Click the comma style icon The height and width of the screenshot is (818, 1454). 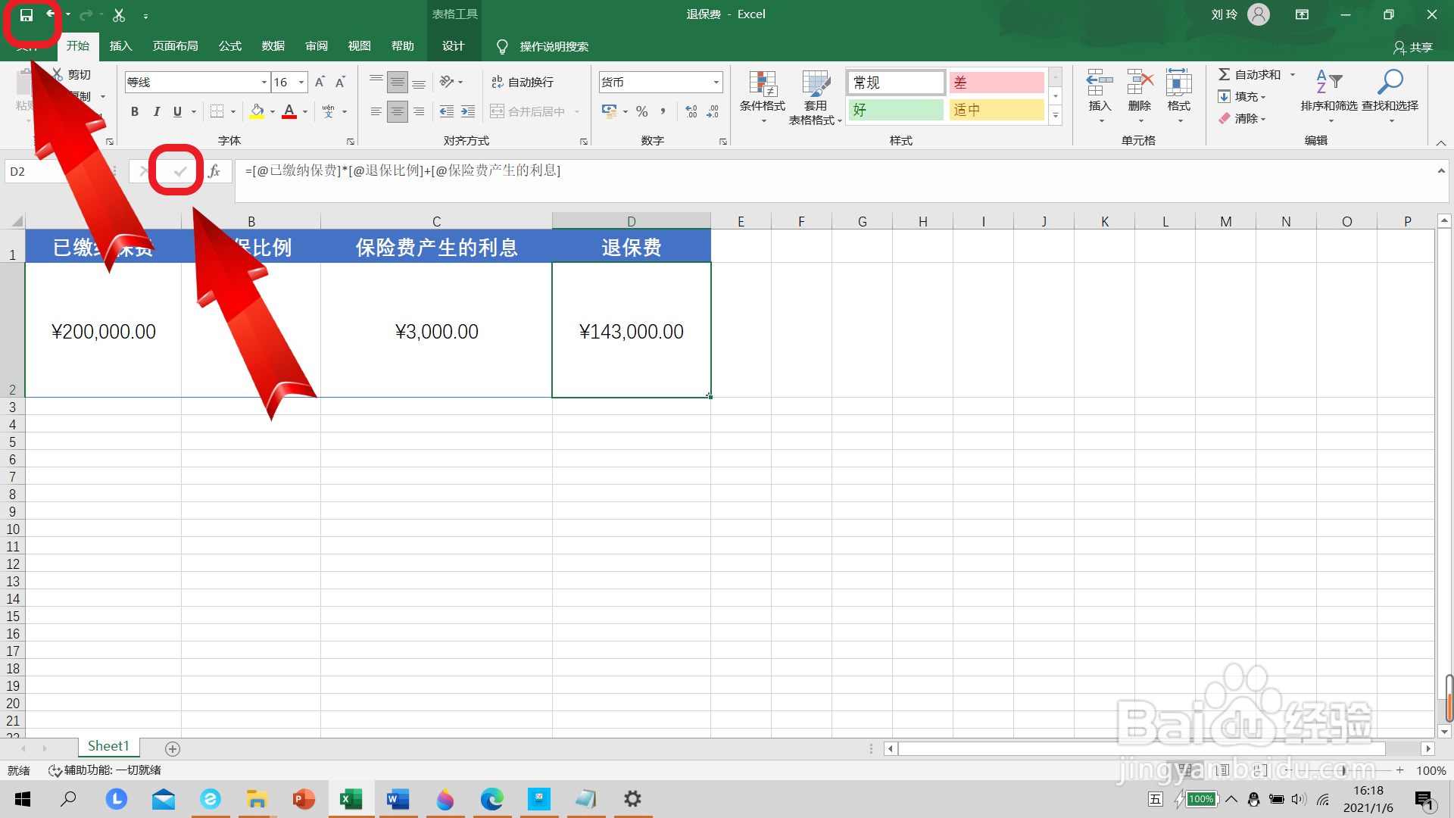(x=663, y=111)
